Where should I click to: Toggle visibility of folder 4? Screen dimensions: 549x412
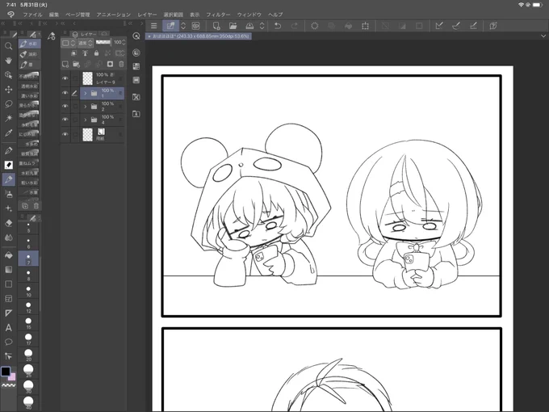click(x=65, y=120)
